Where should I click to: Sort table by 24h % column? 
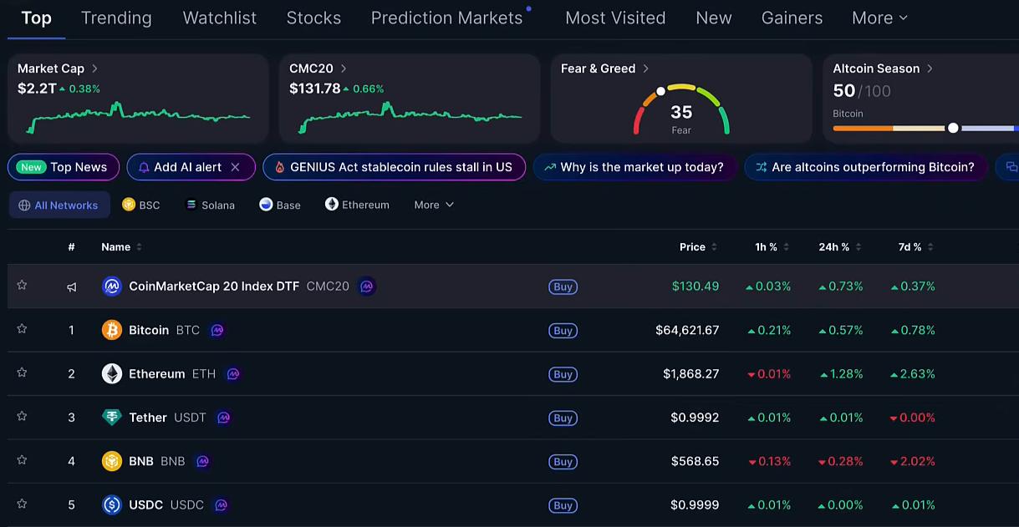pos(840,247)
